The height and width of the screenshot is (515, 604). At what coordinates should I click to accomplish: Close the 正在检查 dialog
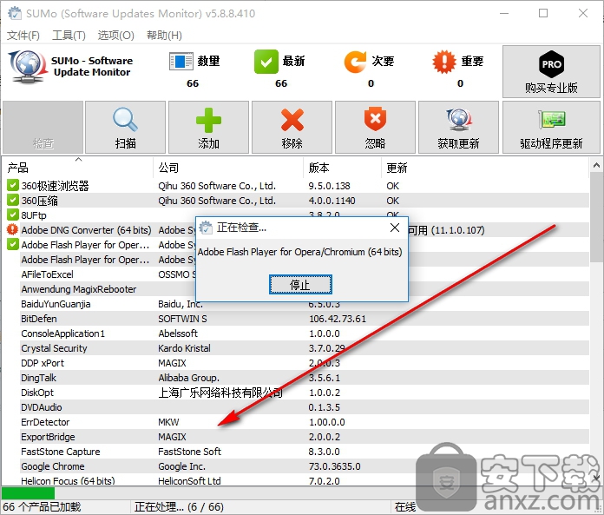coord(395,228)
